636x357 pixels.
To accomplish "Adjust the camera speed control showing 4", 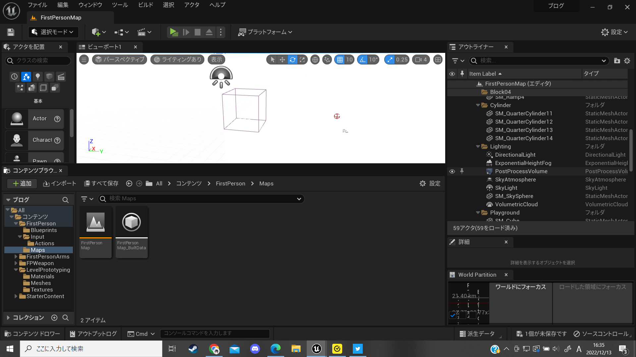I will pyautogui.click(x=421, y=59).
